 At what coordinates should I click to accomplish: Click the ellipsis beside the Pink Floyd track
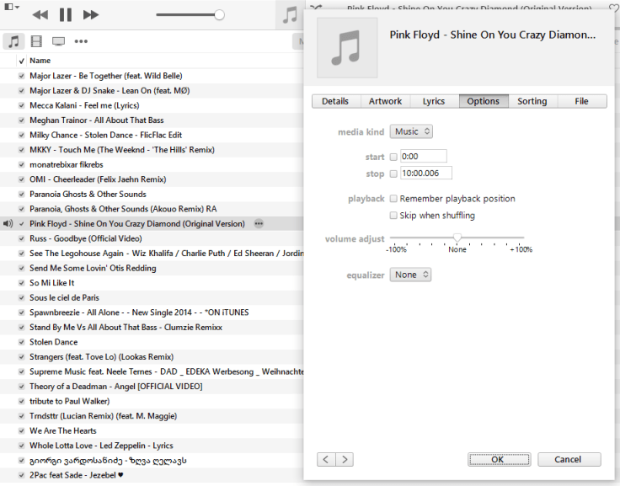tap(259, 224)
